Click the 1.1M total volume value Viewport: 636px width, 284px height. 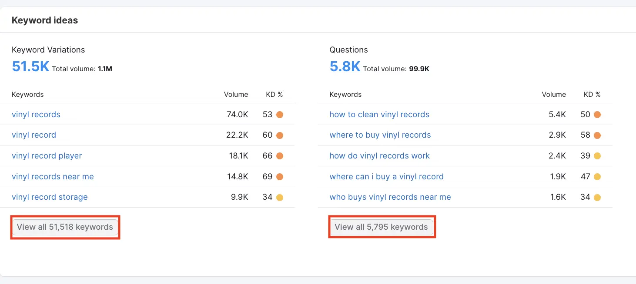(105, 69)
